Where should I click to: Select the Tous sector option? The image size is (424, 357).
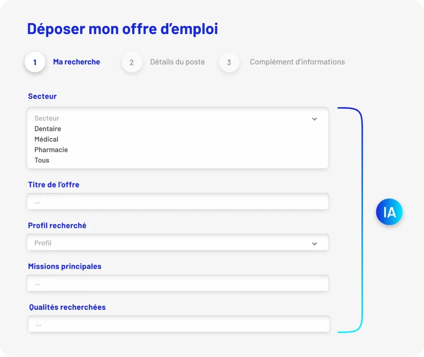click(42, 160)
